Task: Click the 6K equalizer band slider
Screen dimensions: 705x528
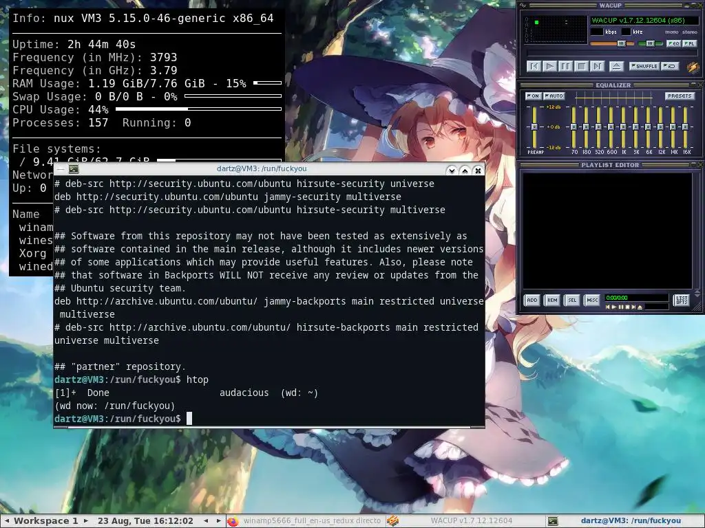Action: pos(648,127)
